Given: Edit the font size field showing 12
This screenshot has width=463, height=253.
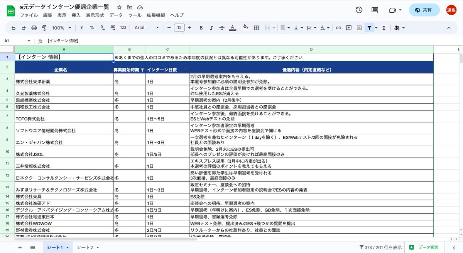Looking at the screenshot, I should coord(179,28).
